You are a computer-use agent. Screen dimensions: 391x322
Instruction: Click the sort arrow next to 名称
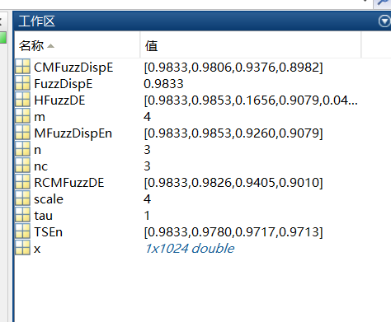50,46
